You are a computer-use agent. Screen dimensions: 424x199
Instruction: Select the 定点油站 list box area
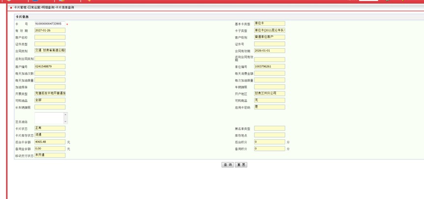click(x=49, y=118)
